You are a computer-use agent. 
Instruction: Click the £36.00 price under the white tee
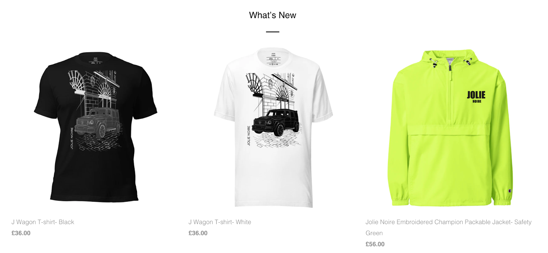click(x=198, y=233)
